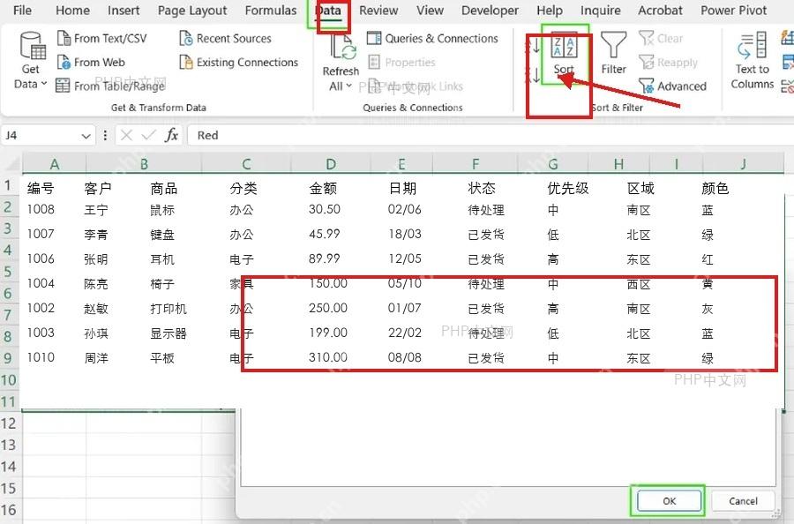
Task: Click the Refresh All icon
Action: (x=343, y=49)
